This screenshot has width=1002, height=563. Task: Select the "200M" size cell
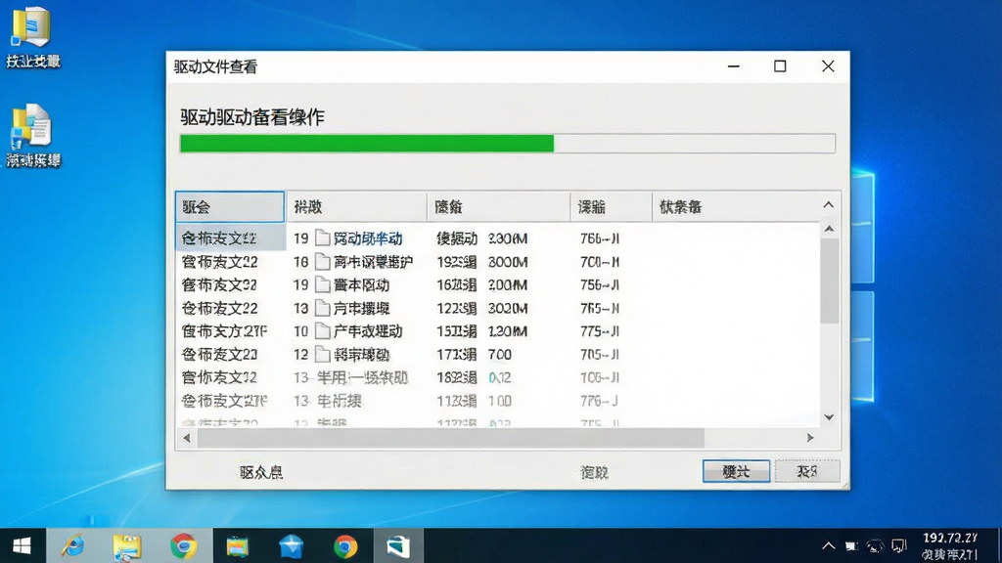click(x=508, y=284)
